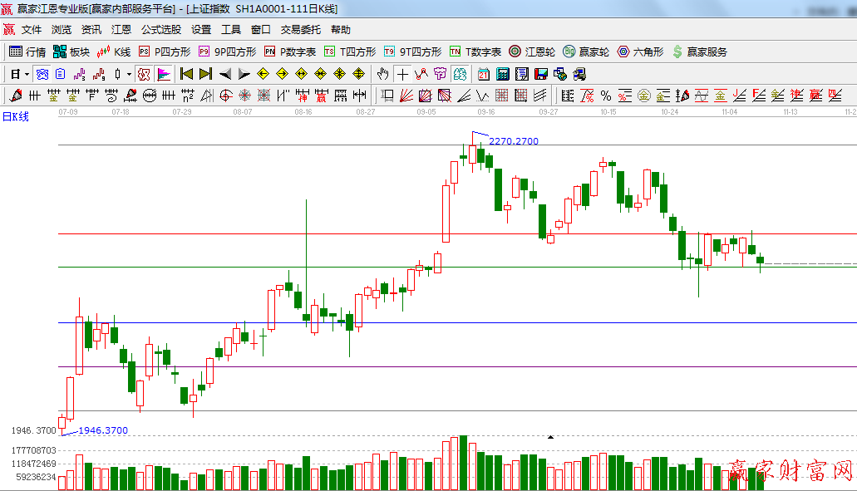The width and height of the screenshot is (857, 491).
Task: Open the 六角形 hexagon chart tool
Action: coord(640,52)
